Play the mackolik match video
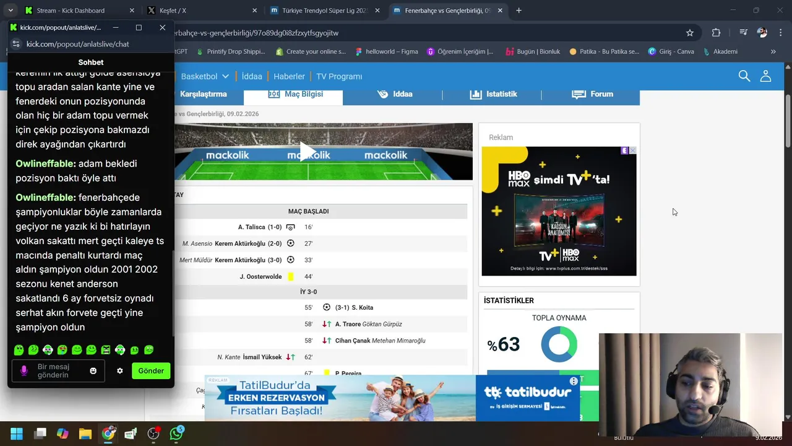The width and height of the screenshot is (792, 446). point(308,151)
